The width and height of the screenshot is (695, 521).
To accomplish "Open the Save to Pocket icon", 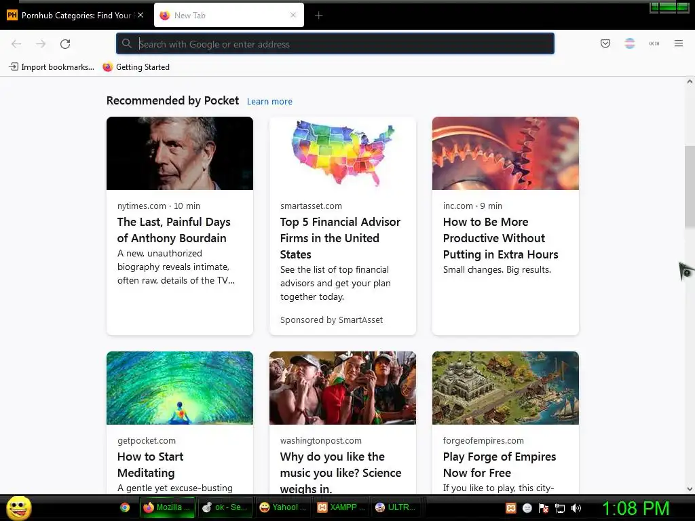I will 605,43.
